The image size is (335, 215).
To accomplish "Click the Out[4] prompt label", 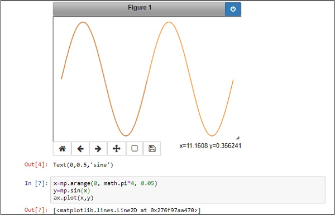I will [36, 164].
